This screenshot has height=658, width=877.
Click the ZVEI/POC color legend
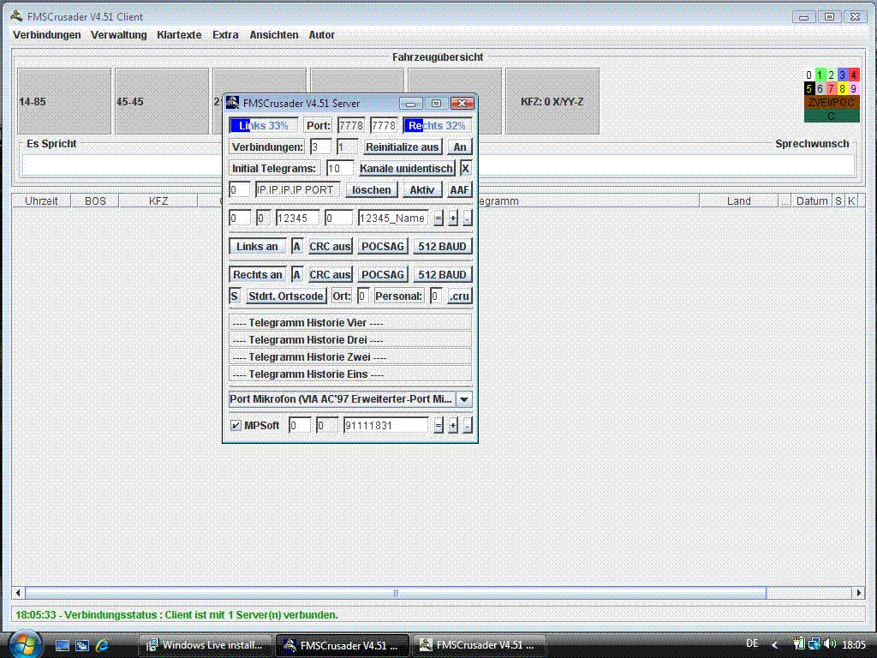[x=832, y=103]
